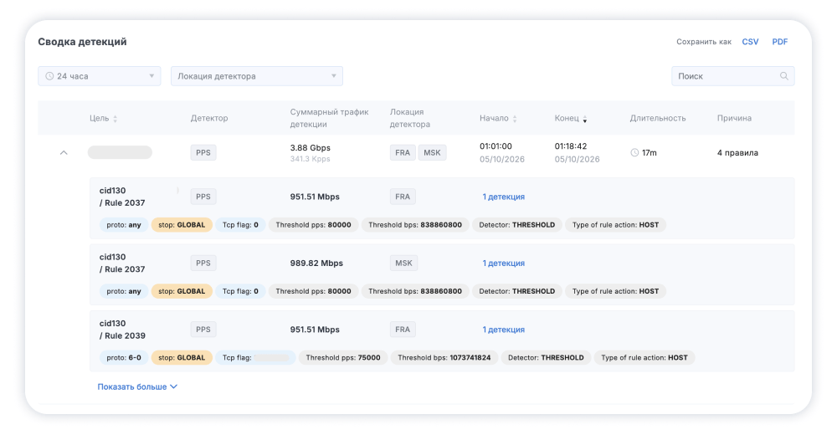The height and width of the screenshot is (435, 837).
Task: Click the 3.88 Gbps traffic value
Action: [x=311, y=147]
